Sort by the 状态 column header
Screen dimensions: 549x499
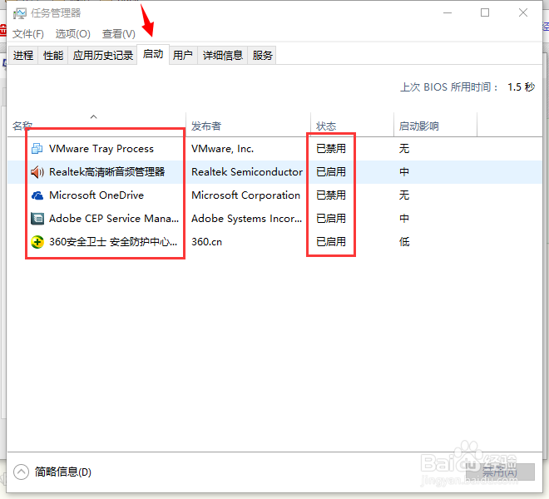click(x=352, y=126)
